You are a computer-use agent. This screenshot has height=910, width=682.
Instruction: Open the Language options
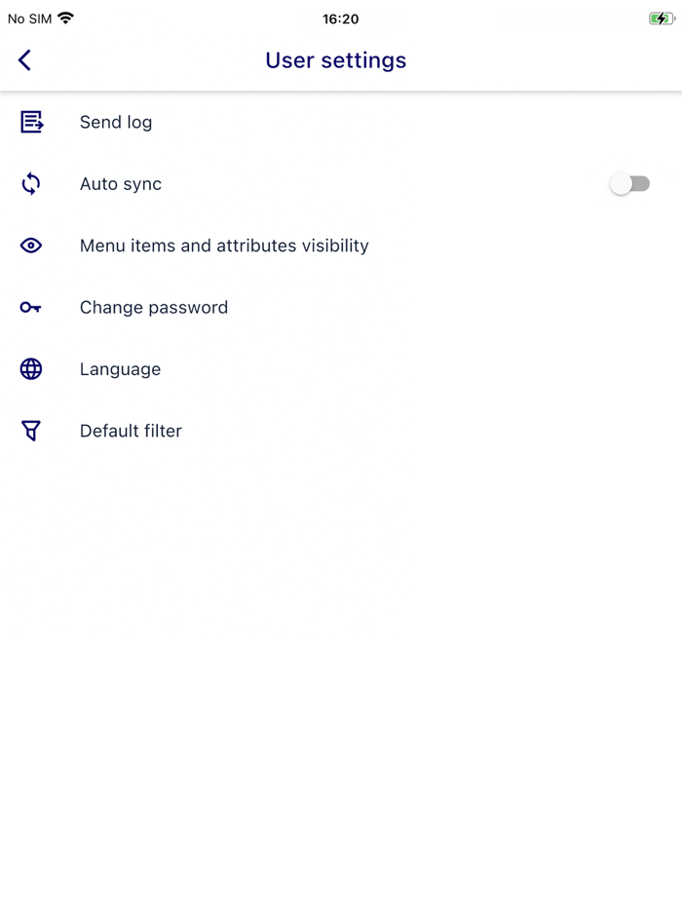[120, 369]
